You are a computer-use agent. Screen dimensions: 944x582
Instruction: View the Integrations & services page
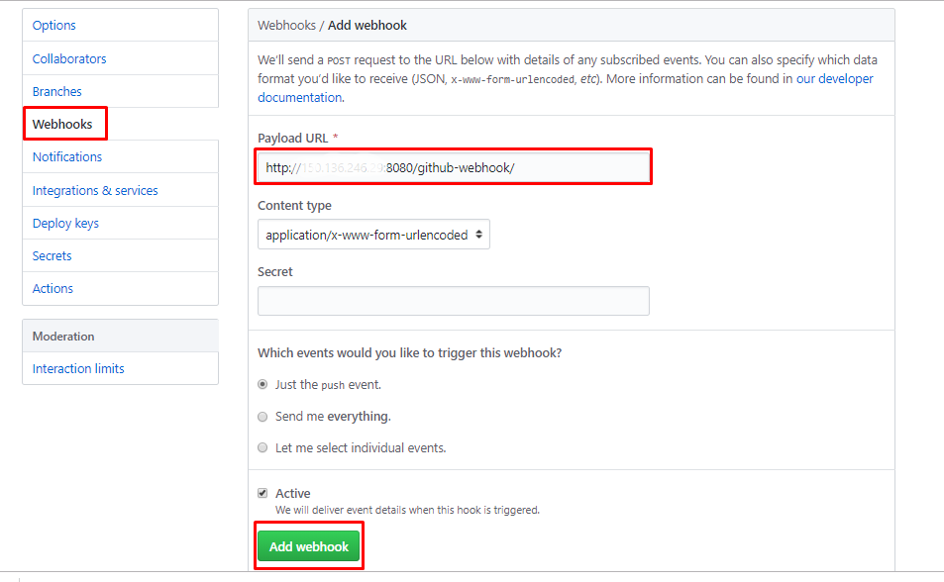(x=95, y=189)
